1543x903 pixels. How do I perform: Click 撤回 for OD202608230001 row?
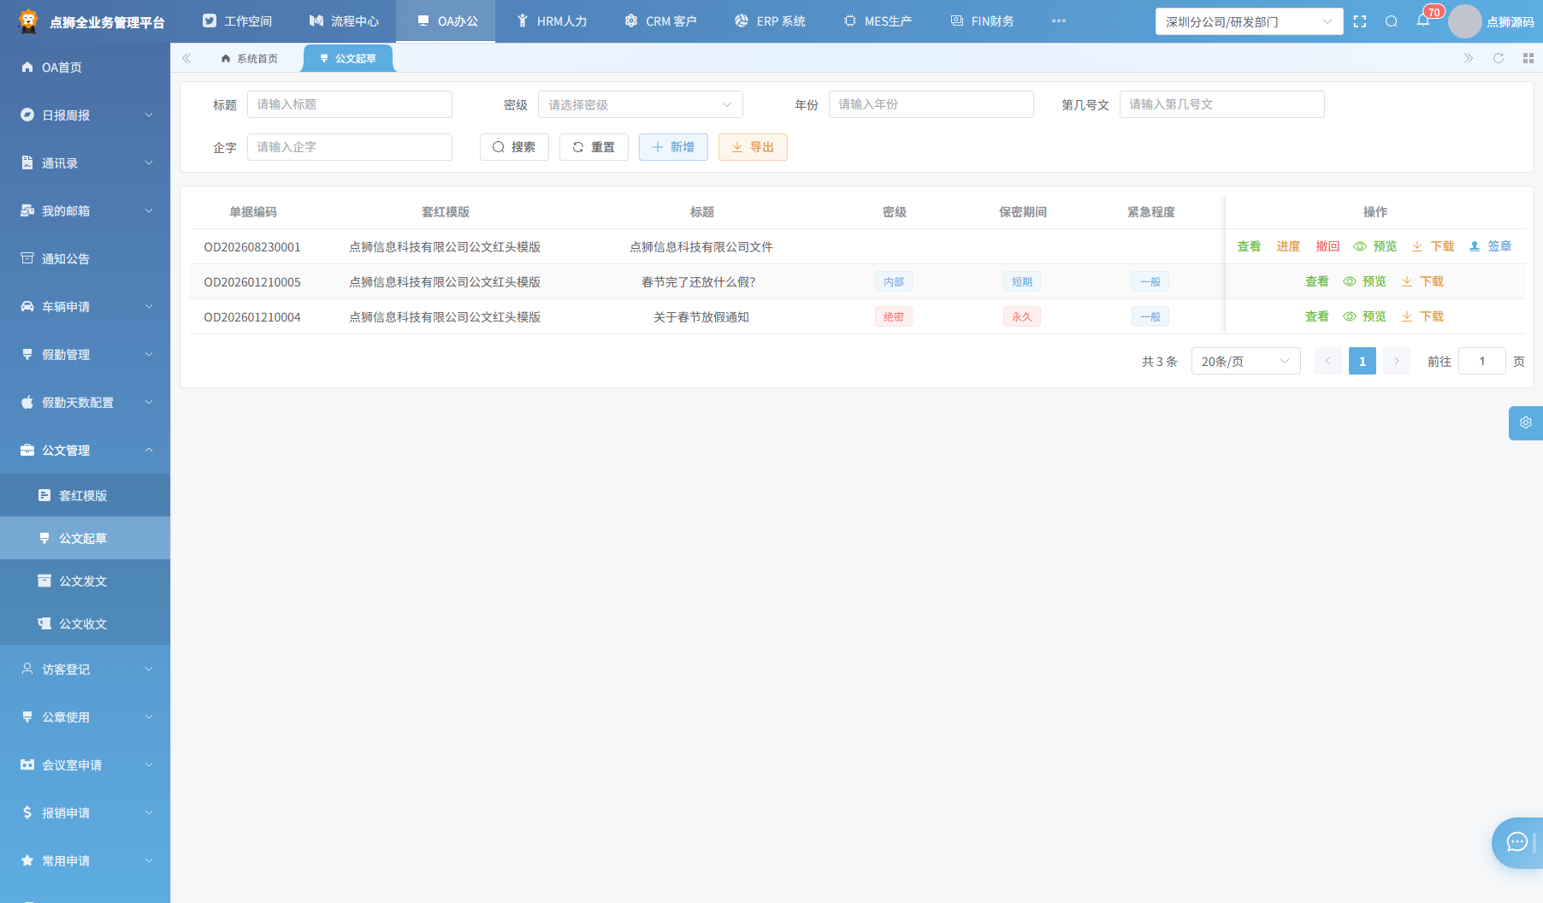[x=1327, y=246]
